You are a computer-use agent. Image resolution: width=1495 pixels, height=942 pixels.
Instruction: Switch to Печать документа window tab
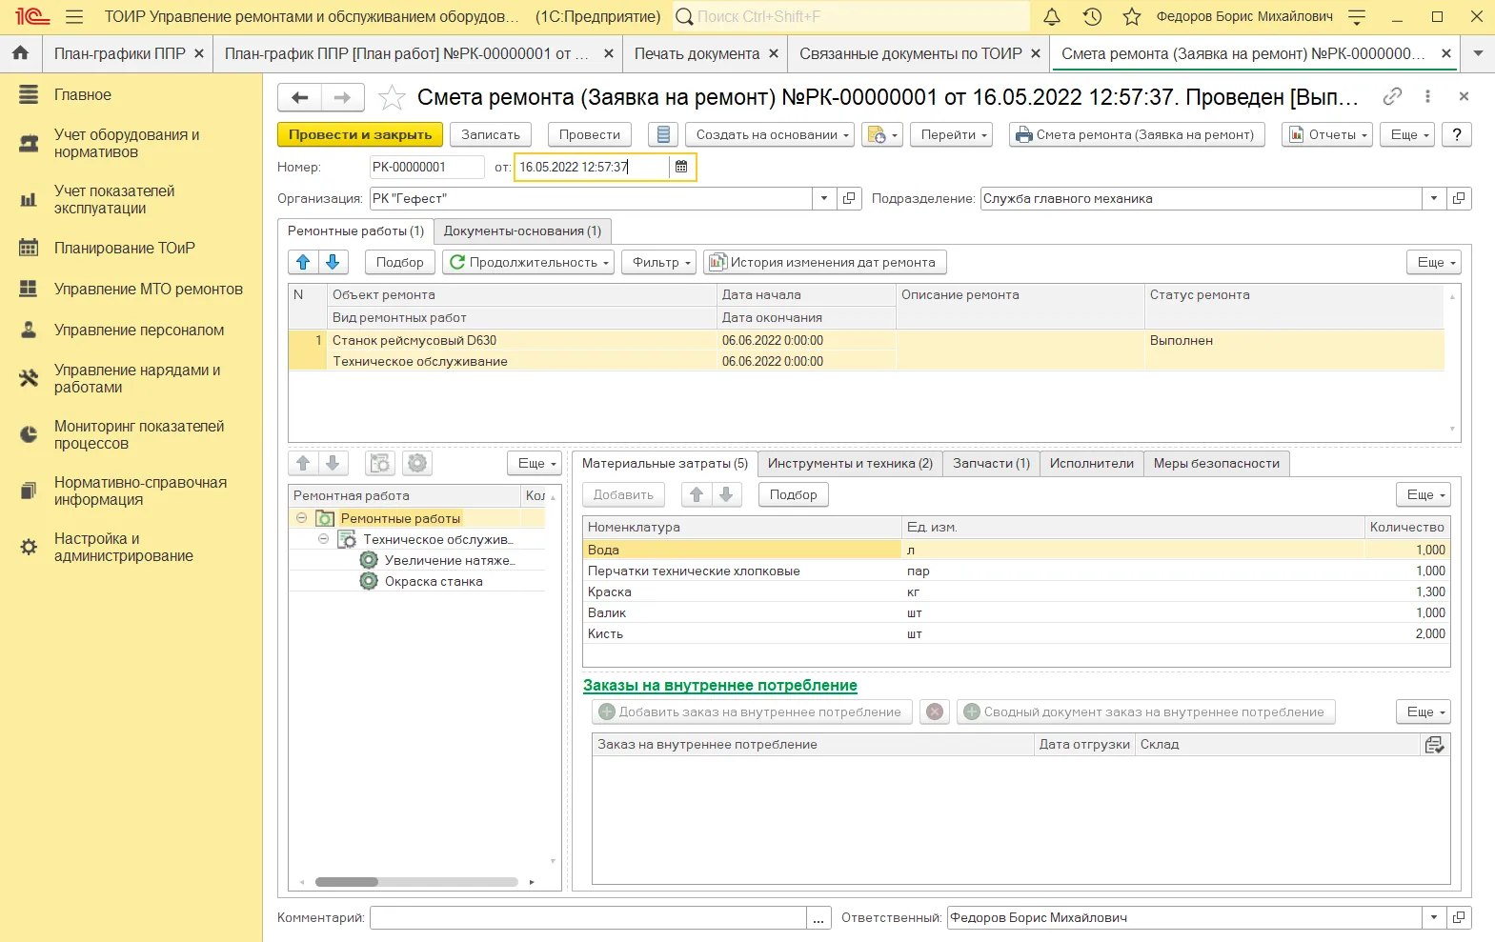[697, 53]
